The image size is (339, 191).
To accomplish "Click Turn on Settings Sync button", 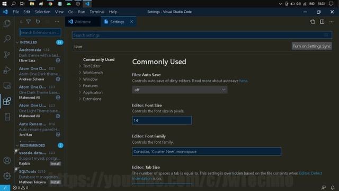I will [311, 46].
